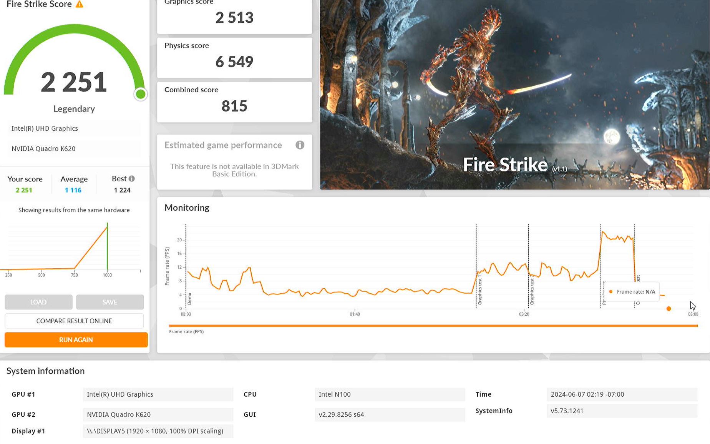Click the Best score 1 224
This screenshot has height=444, width=710.
[122, 190]
